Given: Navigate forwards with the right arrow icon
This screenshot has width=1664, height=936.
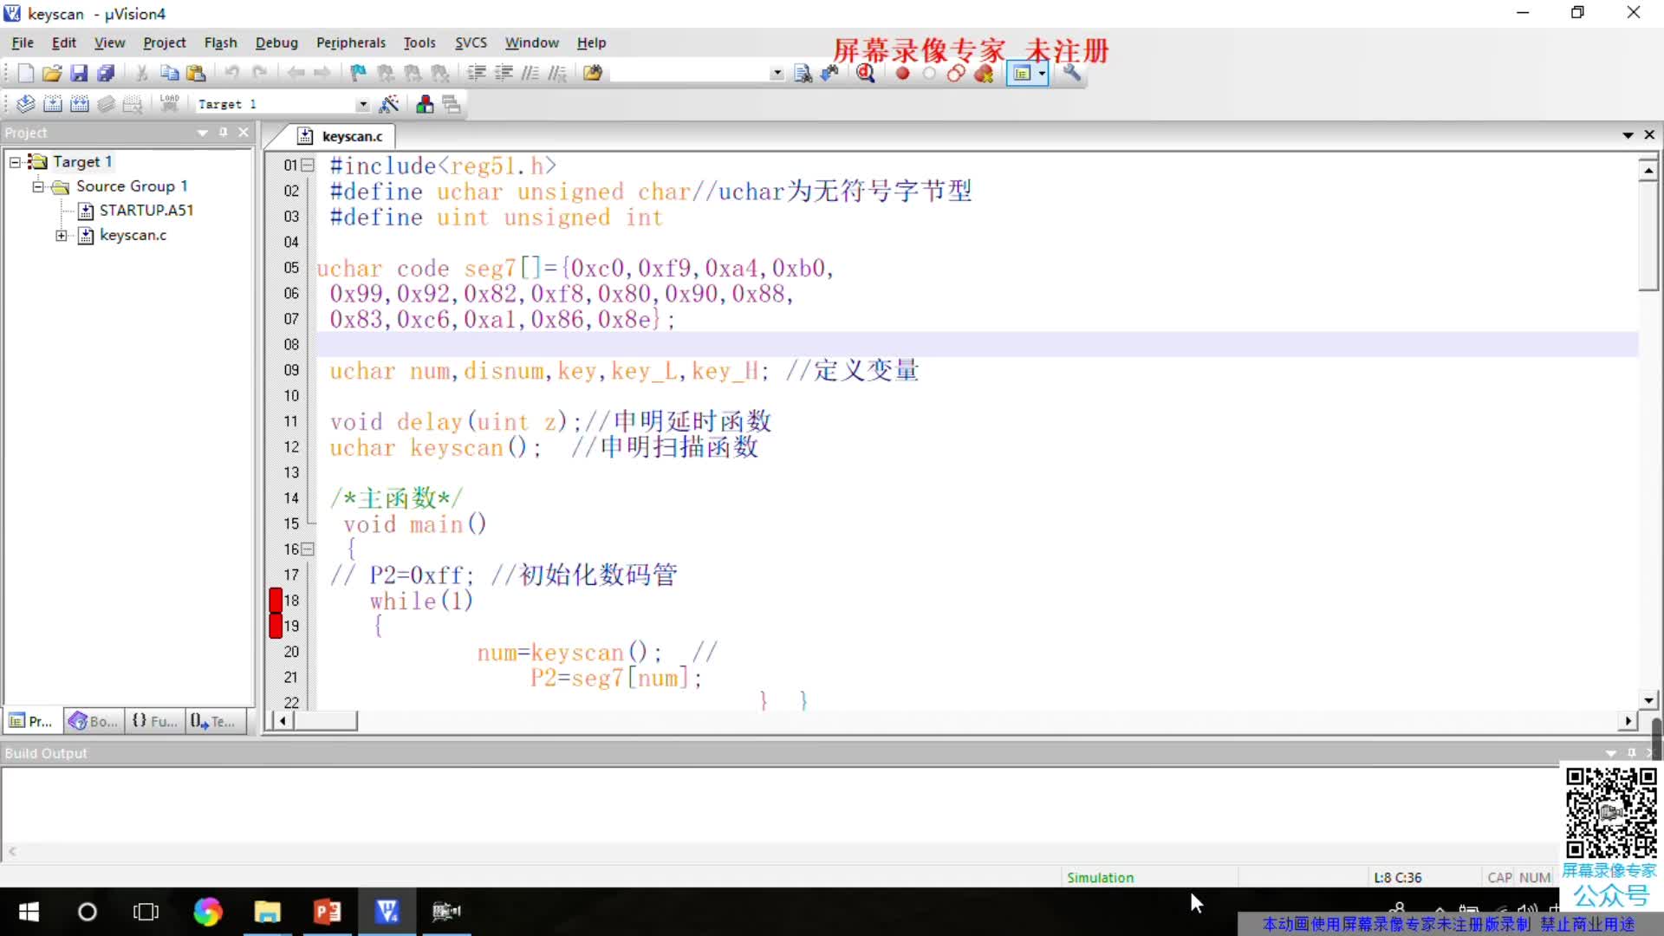Looking at the screenshot, I should 322,74.
